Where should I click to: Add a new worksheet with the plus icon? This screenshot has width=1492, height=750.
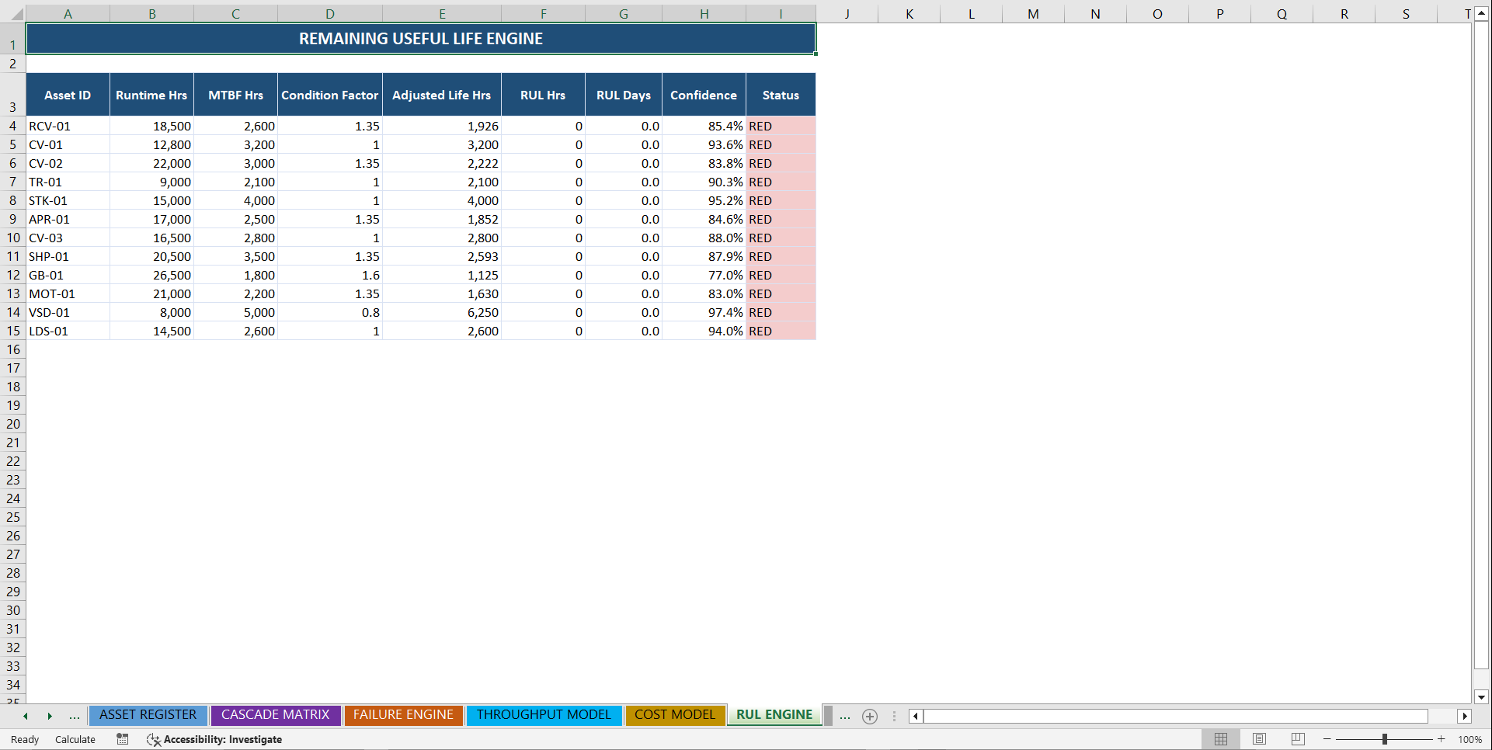[x=869, y=716]
